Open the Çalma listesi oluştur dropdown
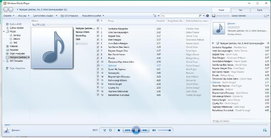 [45, 15]
